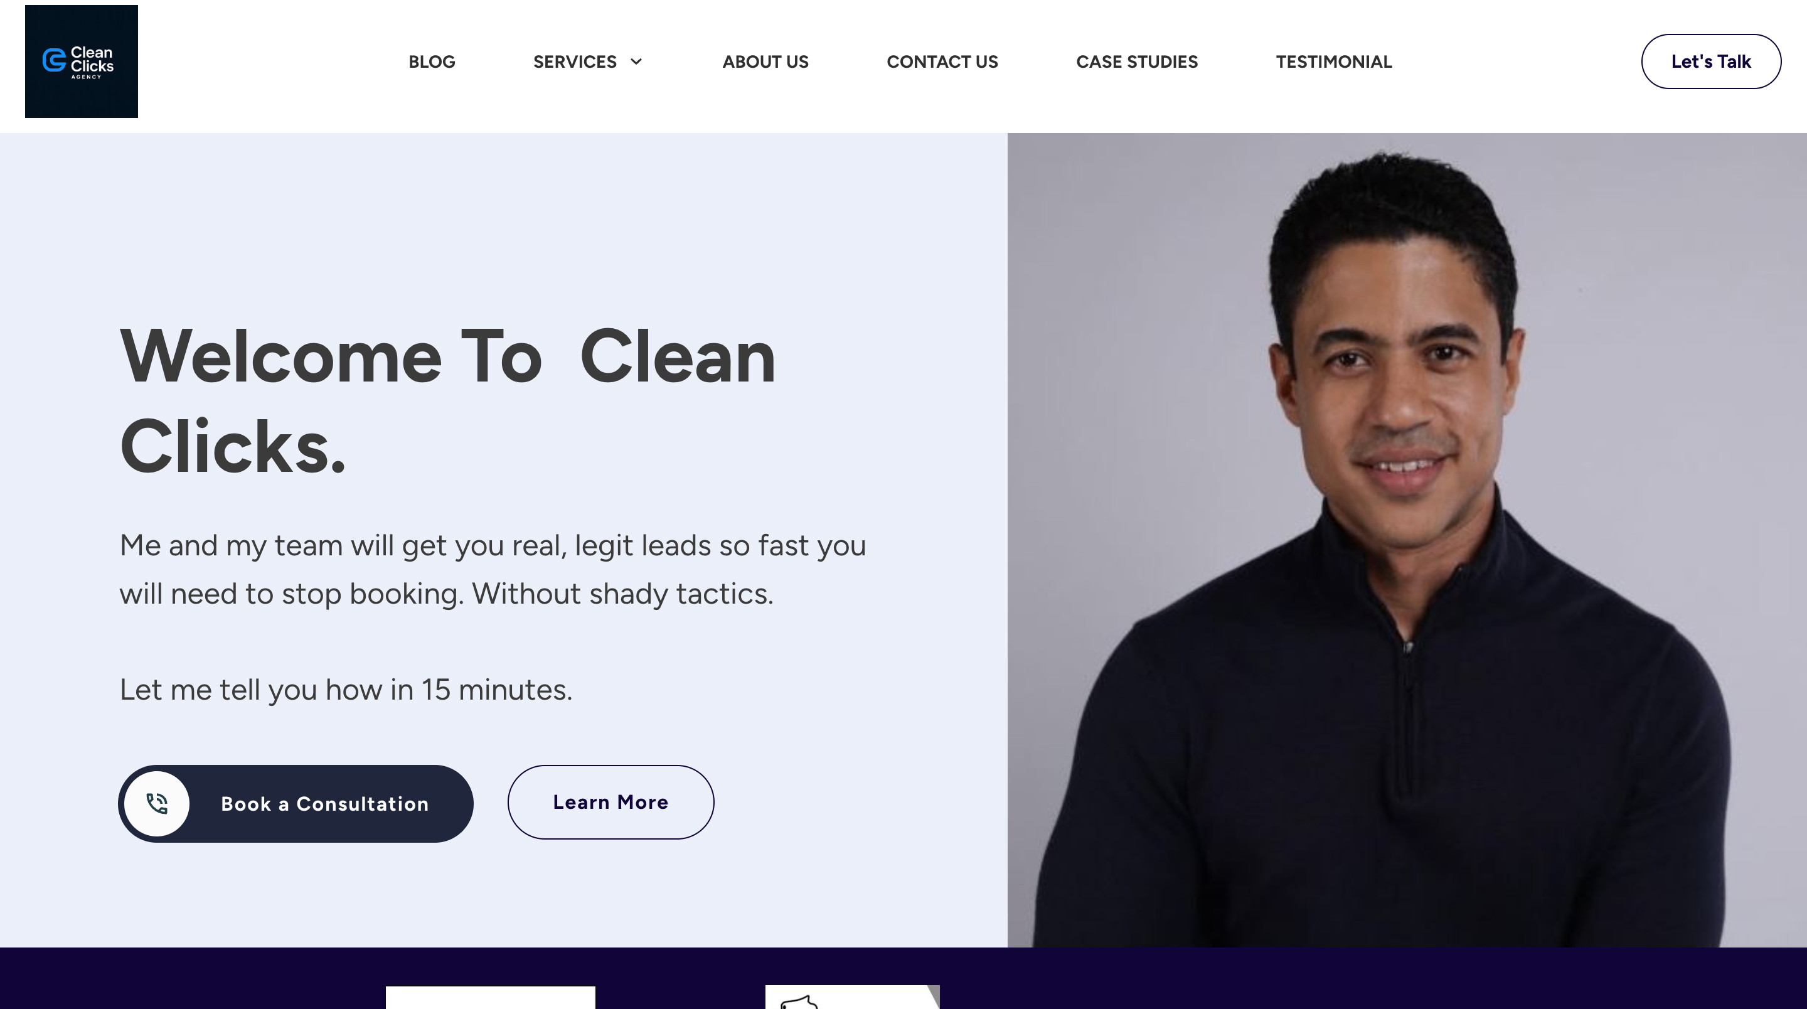Open the Testimonial nav link
The image size is (1807, 1009).
(x=1333, y=61)
